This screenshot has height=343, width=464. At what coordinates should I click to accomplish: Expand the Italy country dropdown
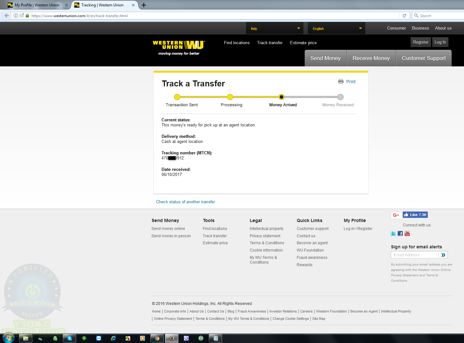coord(275,28)
